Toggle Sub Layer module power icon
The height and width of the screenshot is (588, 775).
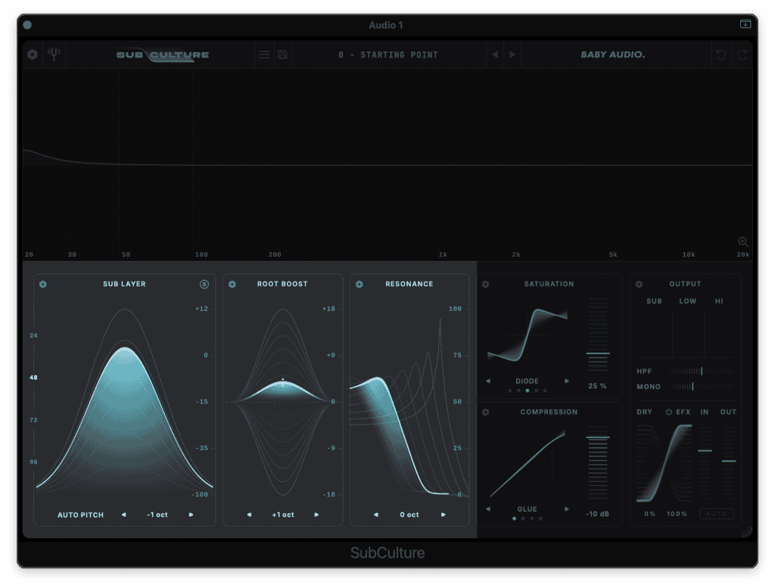(43, 284)
